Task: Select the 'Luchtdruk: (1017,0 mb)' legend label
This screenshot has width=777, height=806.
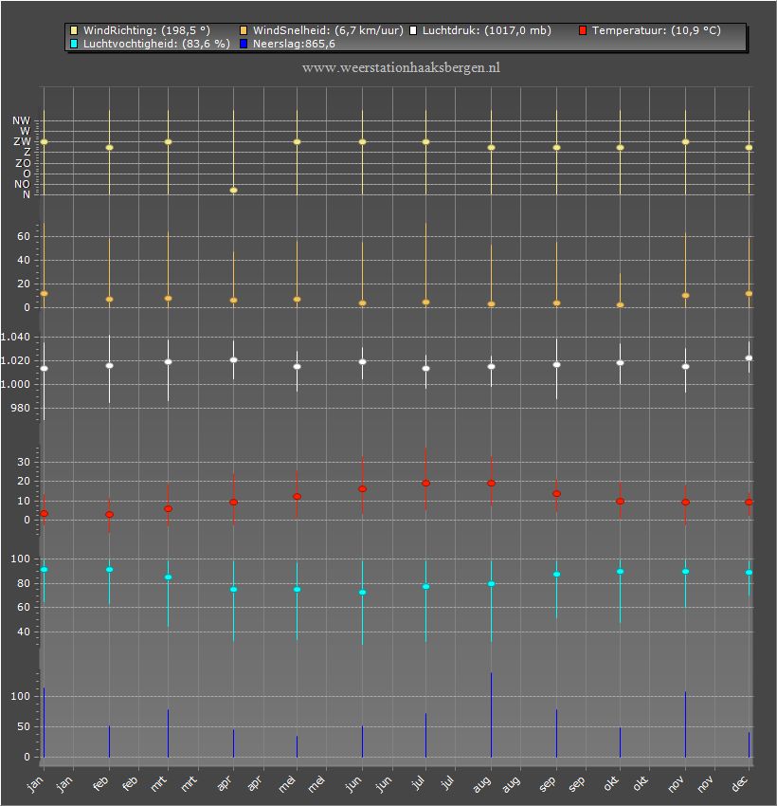Action: tap(487, 31)
